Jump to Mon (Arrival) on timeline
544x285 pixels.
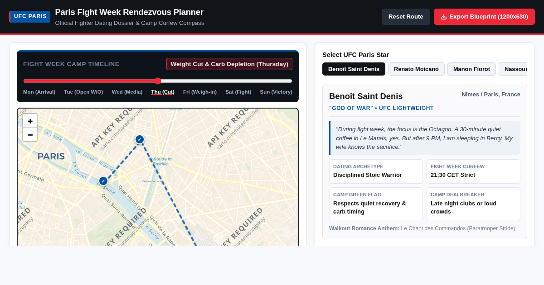coord(39,92)
